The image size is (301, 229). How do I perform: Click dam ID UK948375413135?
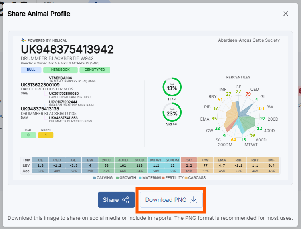40,109
